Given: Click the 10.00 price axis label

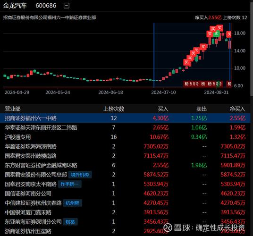Looking at the screenshot, I should pyautogui.click(x=240, y=68).
